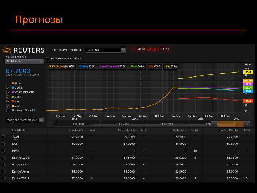
Task: Click the SmartEstimate legend chip
Action: point(112,66)
